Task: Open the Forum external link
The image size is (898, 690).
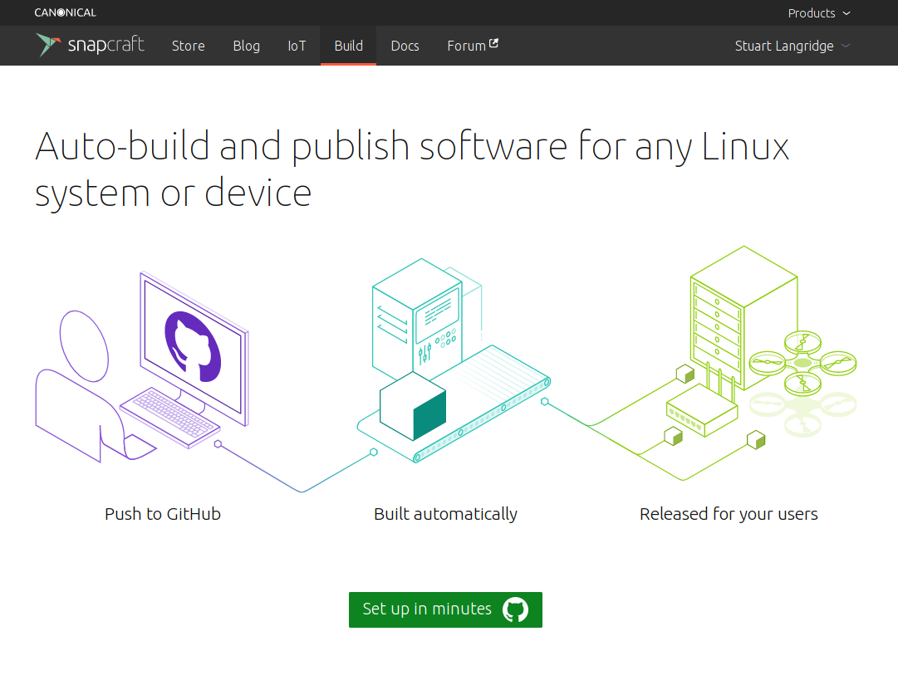Action: 473,46
